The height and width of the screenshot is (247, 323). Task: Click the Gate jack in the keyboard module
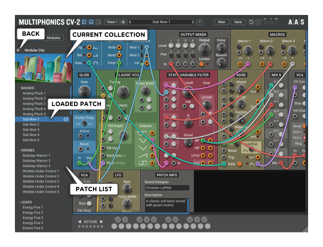89,63
